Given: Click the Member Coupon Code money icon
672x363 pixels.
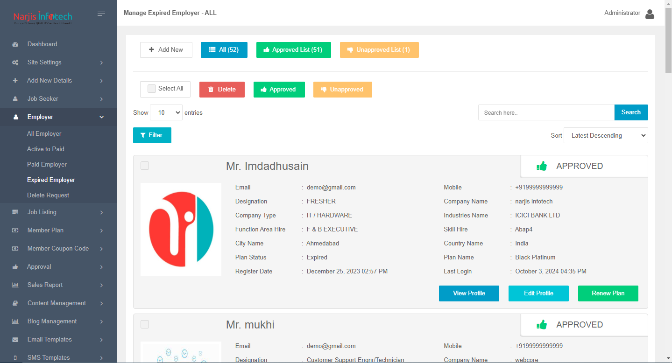Looking at the screenshot, I should (15, 249).
